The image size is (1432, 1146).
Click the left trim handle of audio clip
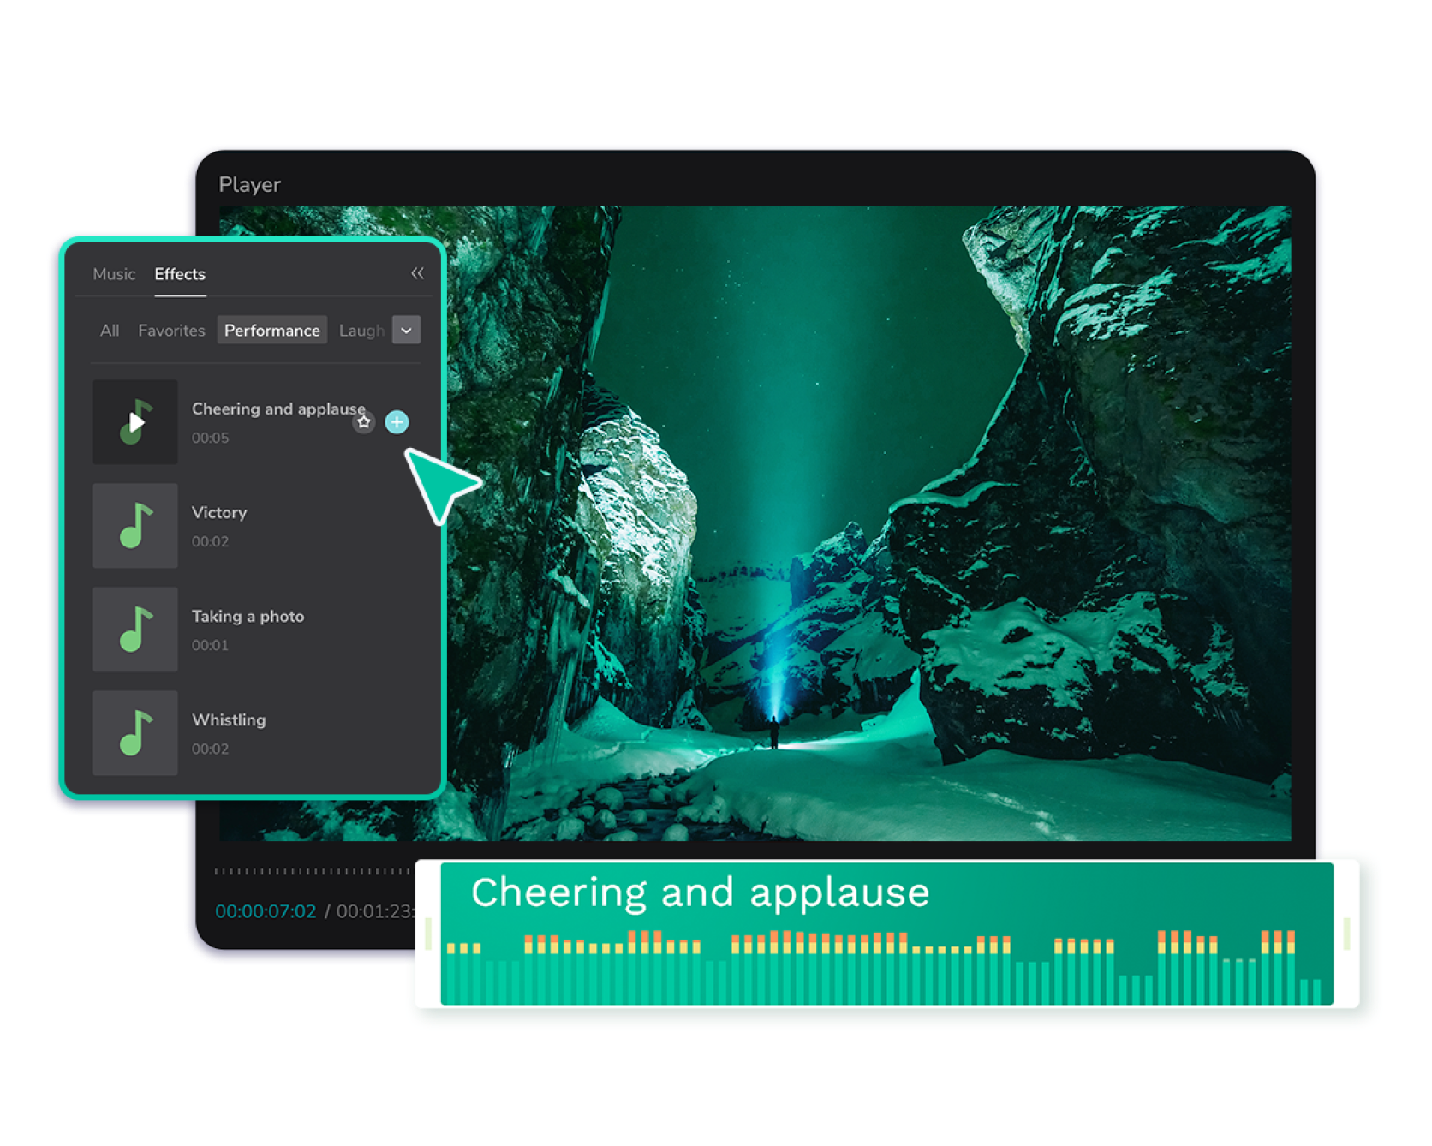428,934
